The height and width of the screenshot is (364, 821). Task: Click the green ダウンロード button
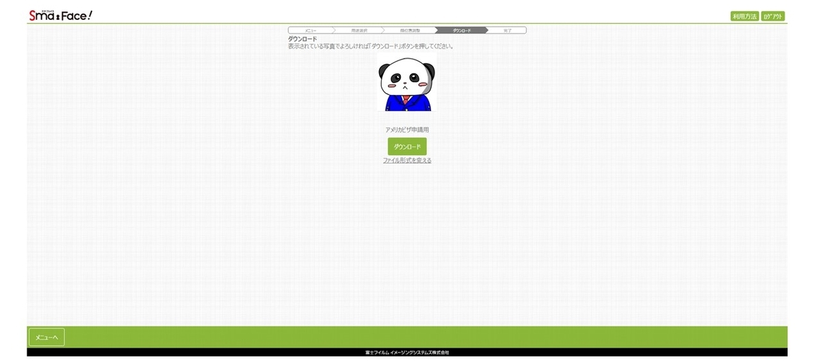[x=407, y=146]
